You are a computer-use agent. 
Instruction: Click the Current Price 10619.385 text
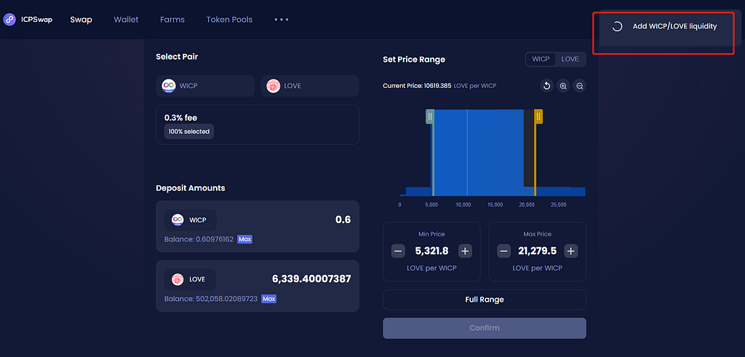point(417,86)
